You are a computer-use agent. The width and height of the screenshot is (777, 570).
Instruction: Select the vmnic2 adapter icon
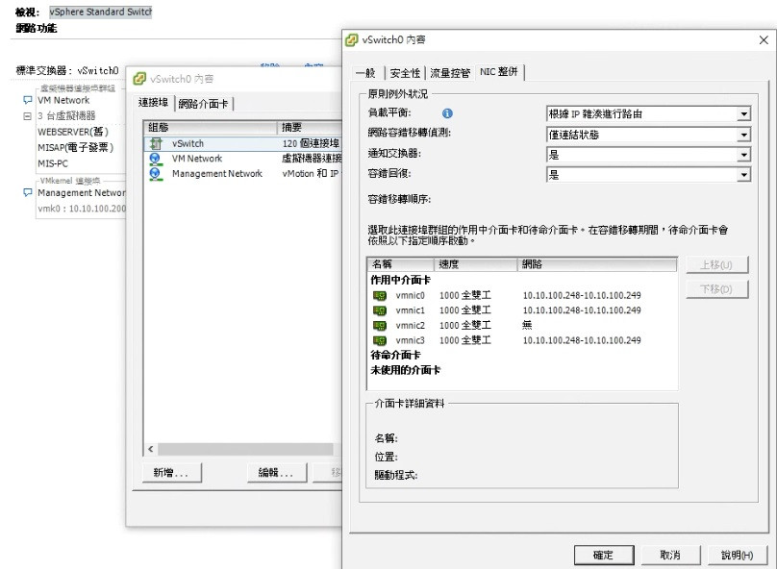point(380,326)
